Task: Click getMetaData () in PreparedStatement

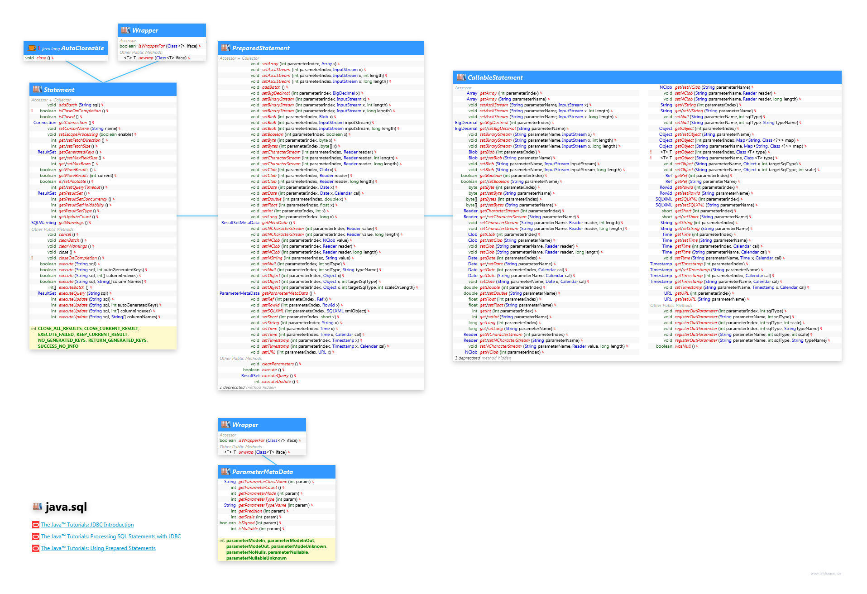Action: point(277,223)
